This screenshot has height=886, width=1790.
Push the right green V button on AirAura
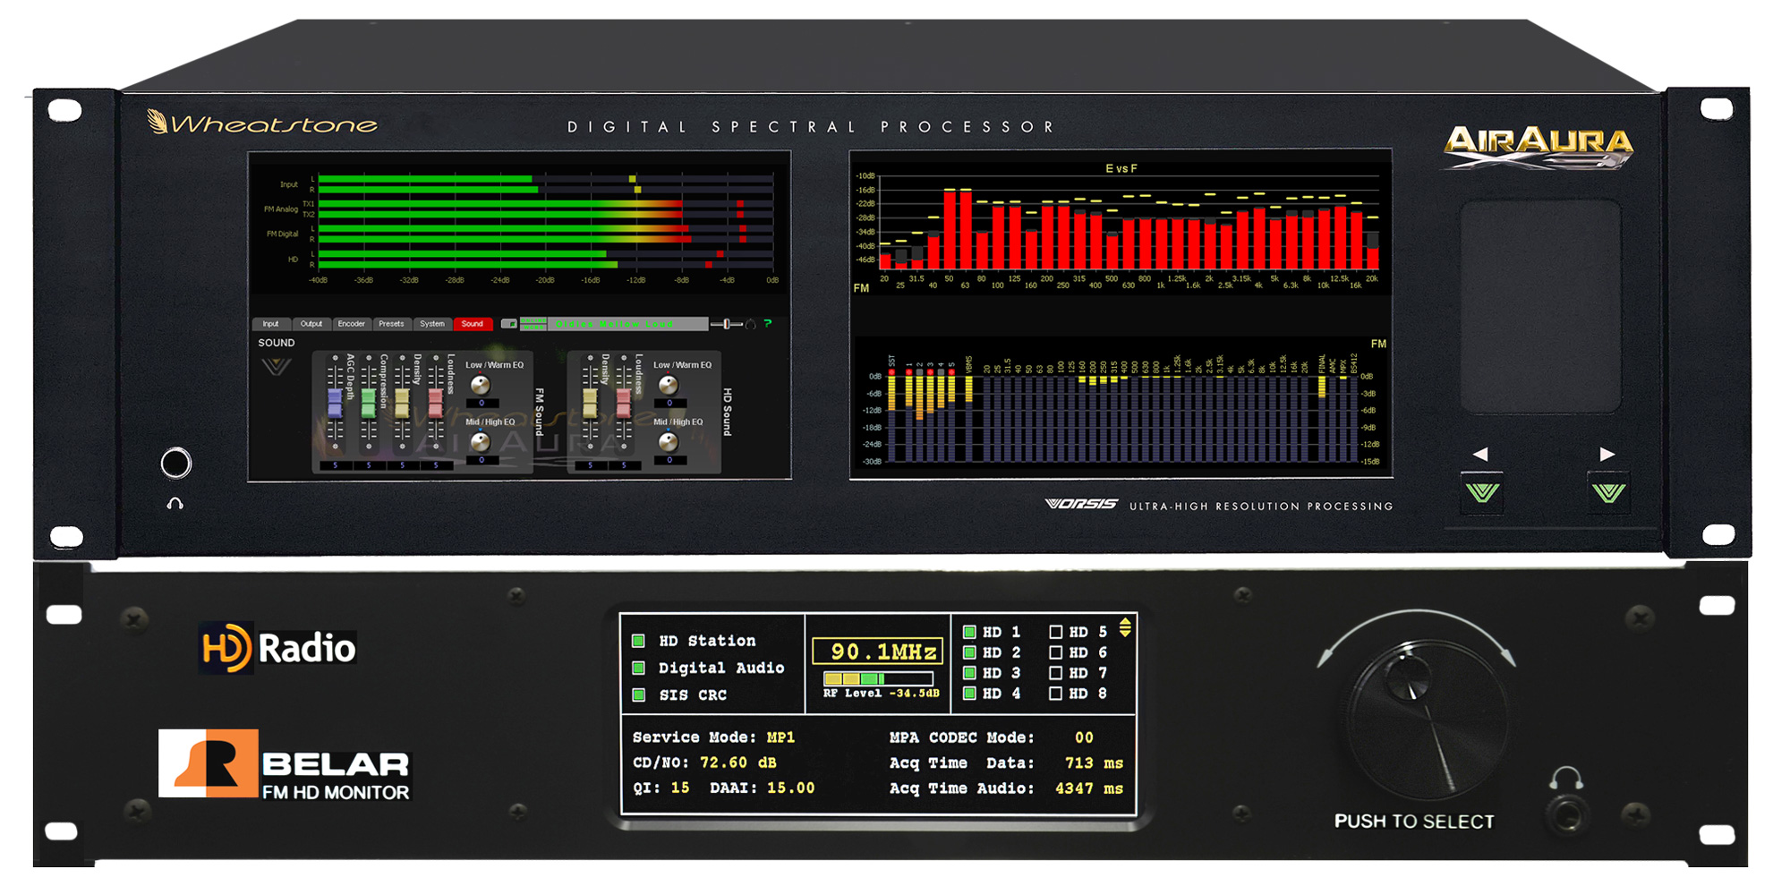[1608, 492]
